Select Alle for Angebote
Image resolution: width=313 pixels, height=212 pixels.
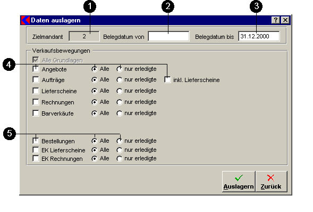(95, 69)
